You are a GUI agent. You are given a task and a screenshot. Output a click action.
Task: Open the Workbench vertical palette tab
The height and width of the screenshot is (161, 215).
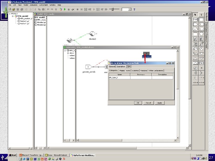click(207, 17)
